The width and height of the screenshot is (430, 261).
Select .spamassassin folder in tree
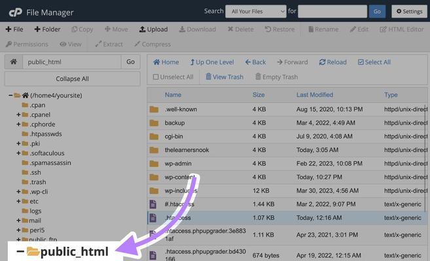pyautogui.click(x=46, y=162)
